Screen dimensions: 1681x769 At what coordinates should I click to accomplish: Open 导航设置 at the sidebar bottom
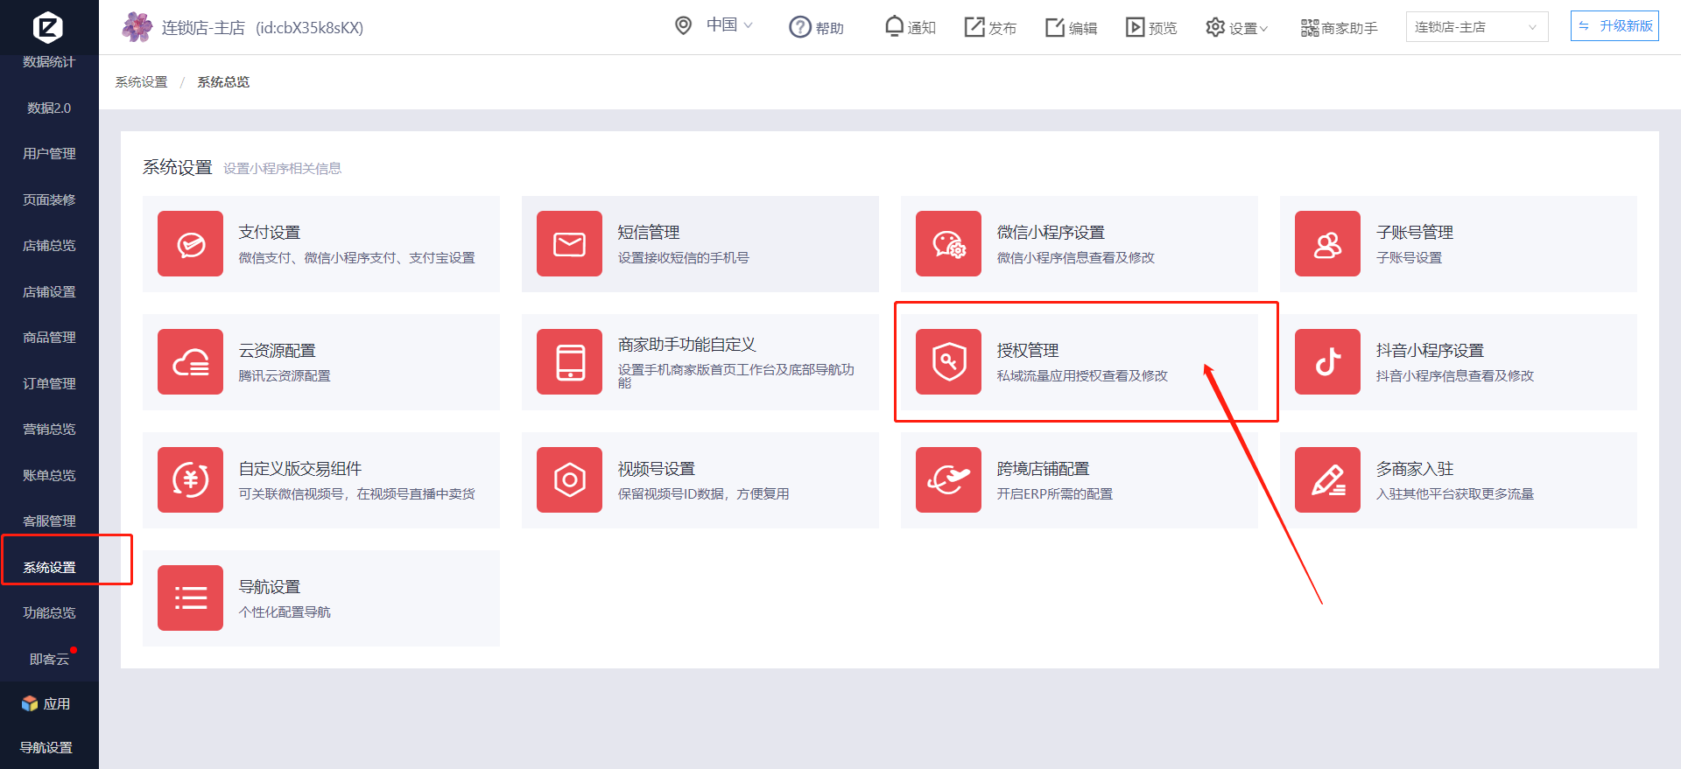click(x=46, y=747)
